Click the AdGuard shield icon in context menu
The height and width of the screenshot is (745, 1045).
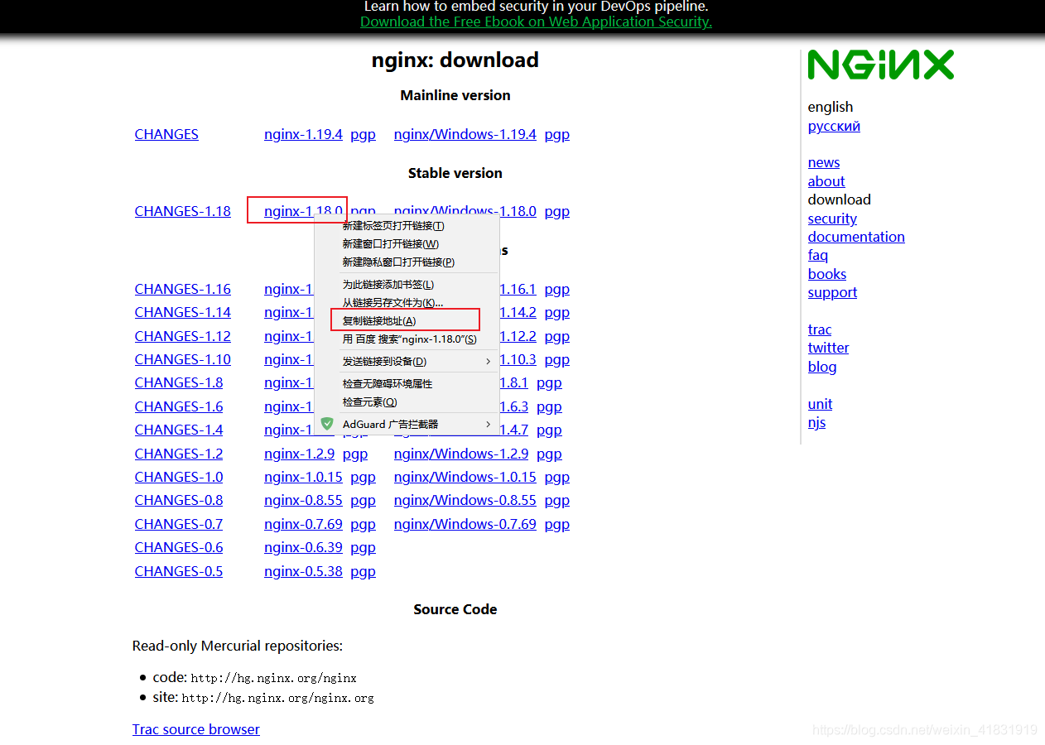coord(327,424)
